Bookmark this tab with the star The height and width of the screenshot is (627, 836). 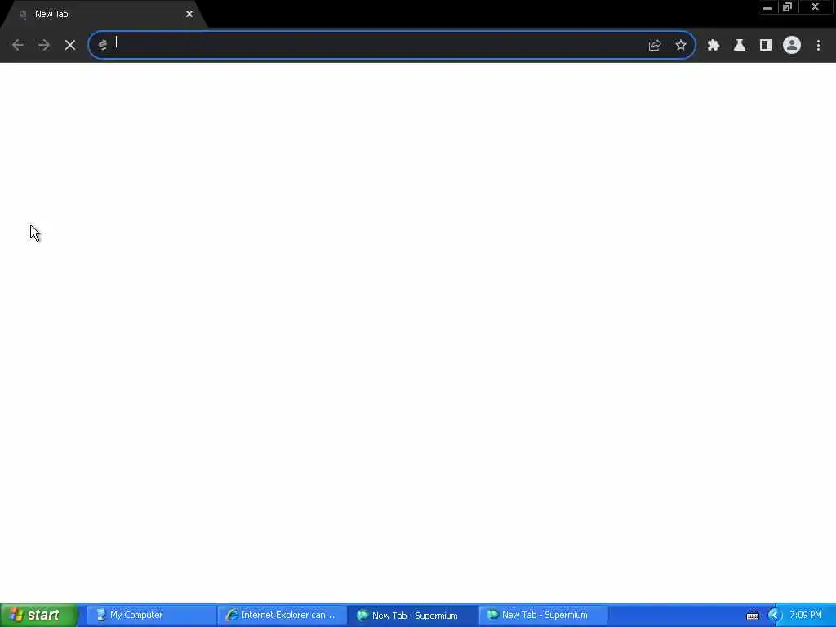click(681, 46)
